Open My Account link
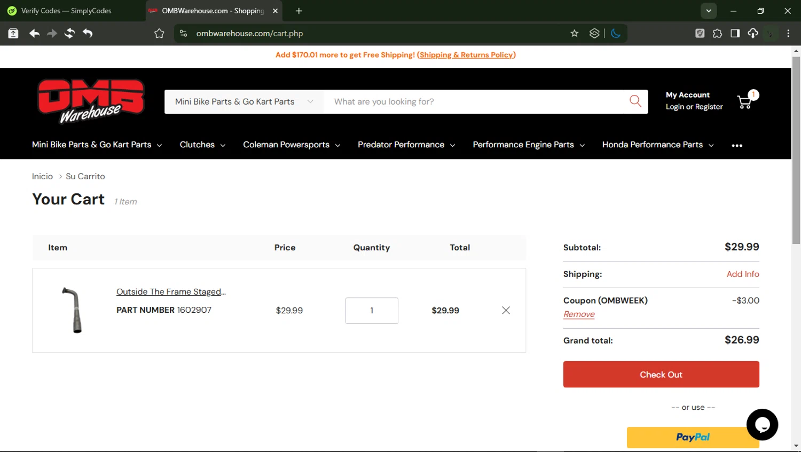 tap(688, 95)
